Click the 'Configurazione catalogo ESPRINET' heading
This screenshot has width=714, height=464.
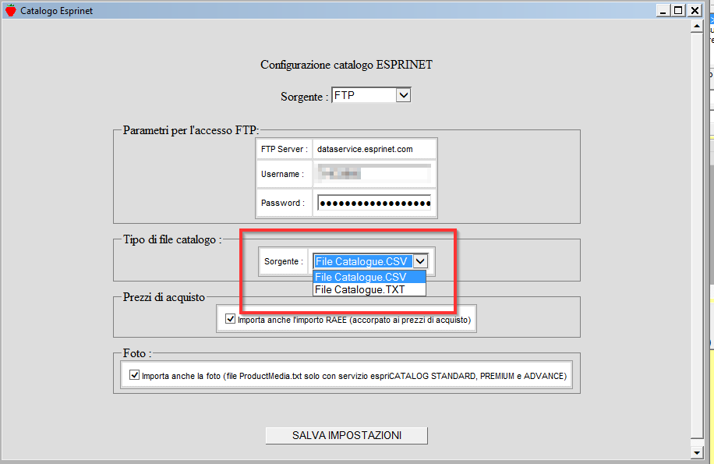click(347, 65)
